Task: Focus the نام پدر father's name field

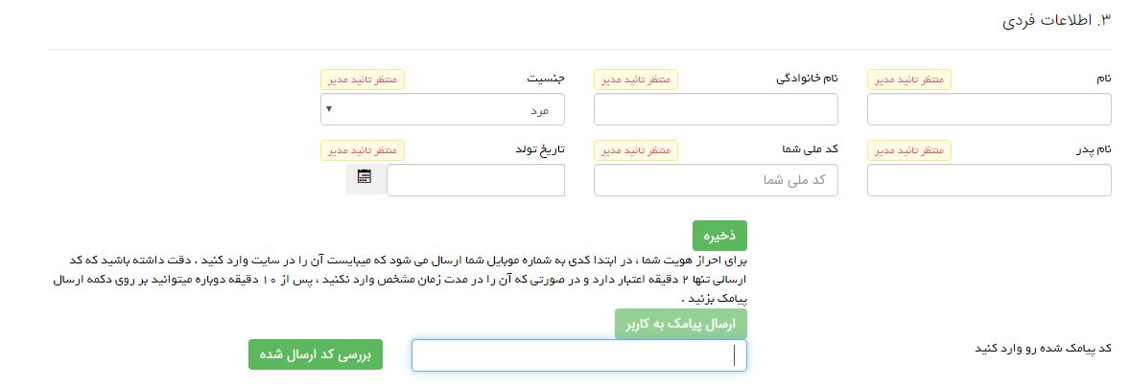Action: tap(990, 180)
